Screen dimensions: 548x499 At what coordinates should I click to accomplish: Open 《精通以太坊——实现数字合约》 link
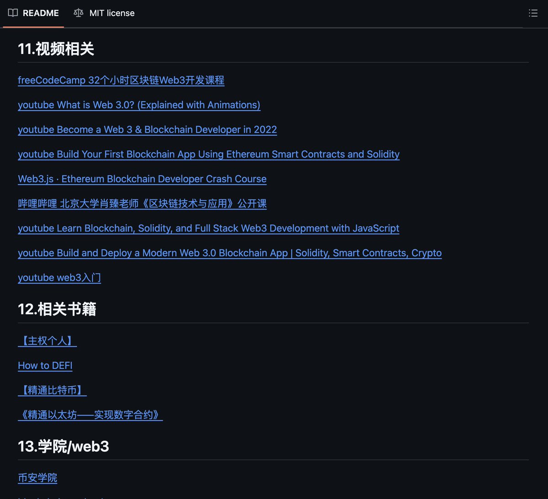[x=90, y=415]
